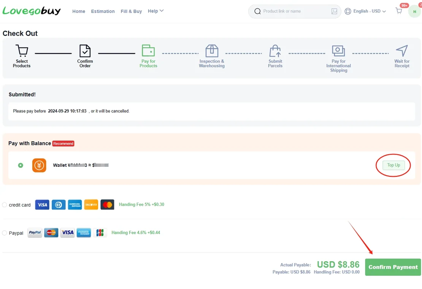The image size is (422, 289).
Task: Select the credit card payment option
Action: pyautogui.click(x=5, y=204)
